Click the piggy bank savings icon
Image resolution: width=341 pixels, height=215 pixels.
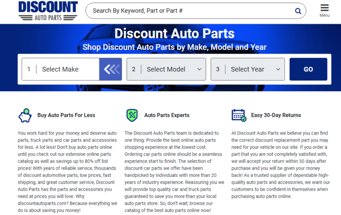pos(25,116)
